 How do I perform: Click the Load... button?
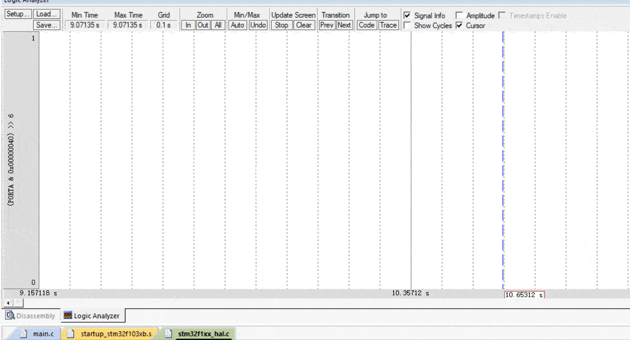(47, 14)
